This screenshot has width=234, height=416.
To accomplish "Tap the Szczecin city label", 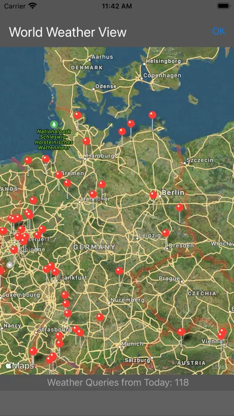I will pyautogui.click(x=200, y=160).
